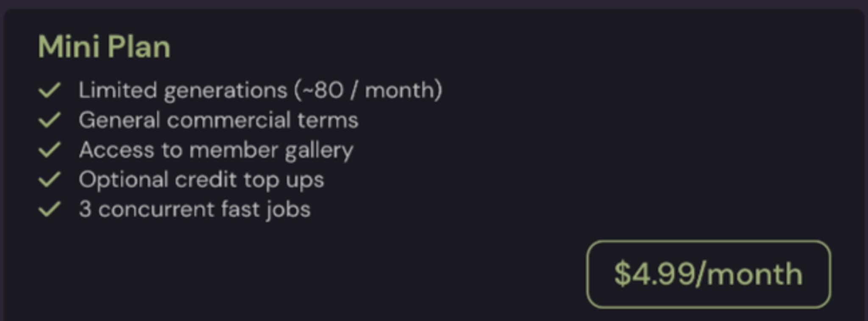Click the (~80 / month) parenthetical note

[x=369, y=91]
